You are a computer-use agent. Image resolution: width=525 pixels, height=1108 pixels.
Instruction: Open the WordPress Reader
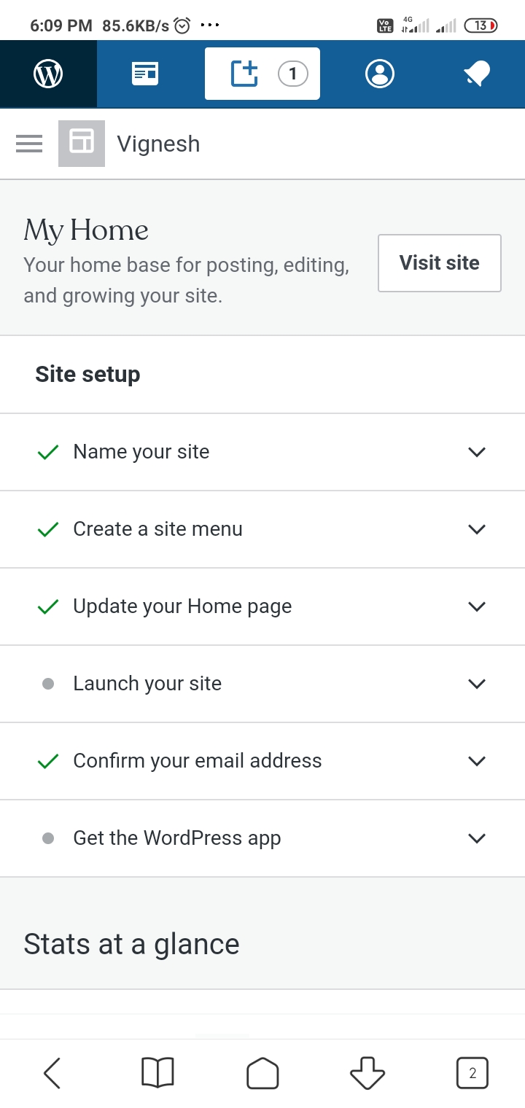pos(144,73)
